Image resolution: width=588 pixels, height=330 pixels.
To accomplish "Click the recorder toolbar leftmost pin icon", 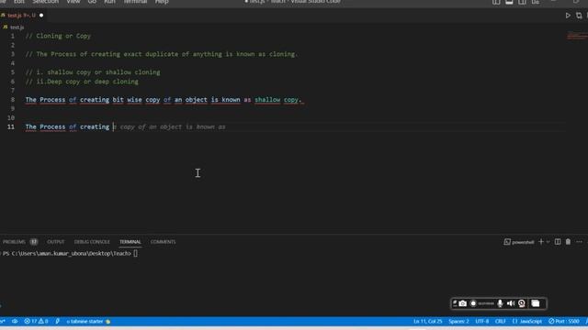I will click(x=455, y=303).
